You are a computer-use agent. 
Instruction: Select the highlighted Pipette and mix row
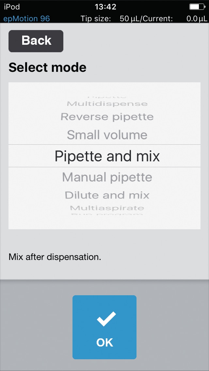click(x=107, y=156)
